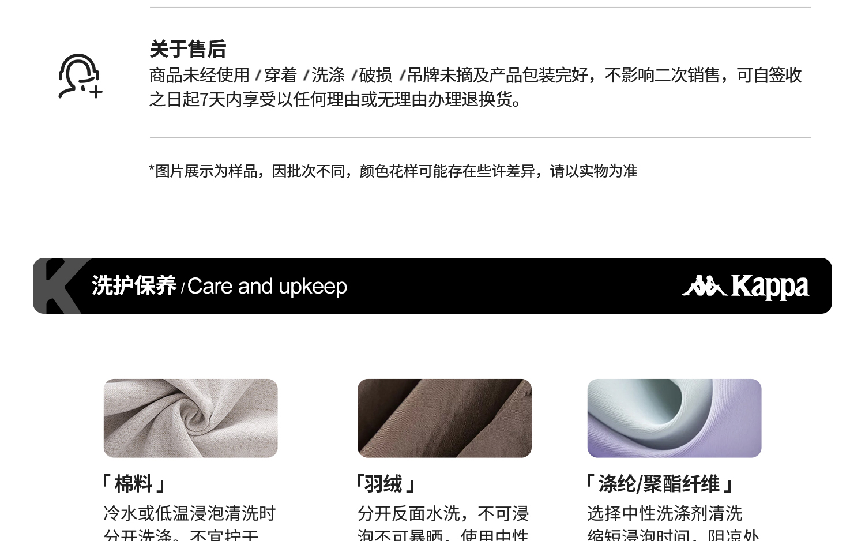The width and height of the screenshot is (865, 541).
Task: Open the purple polyester fabric image
Action: (674, 418)
